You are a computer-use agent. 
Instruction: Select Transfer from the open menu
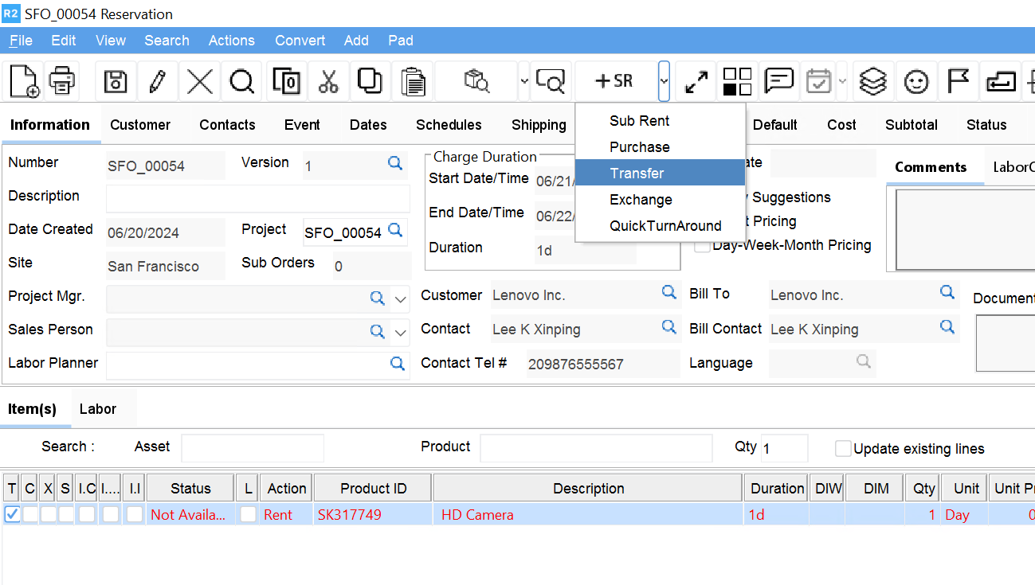636,173
